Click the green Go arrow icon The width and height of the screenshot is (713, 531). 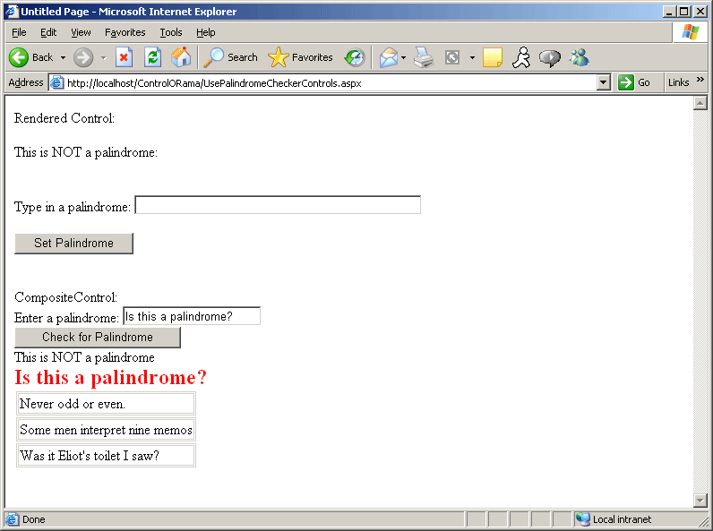(x=626, y=82)
